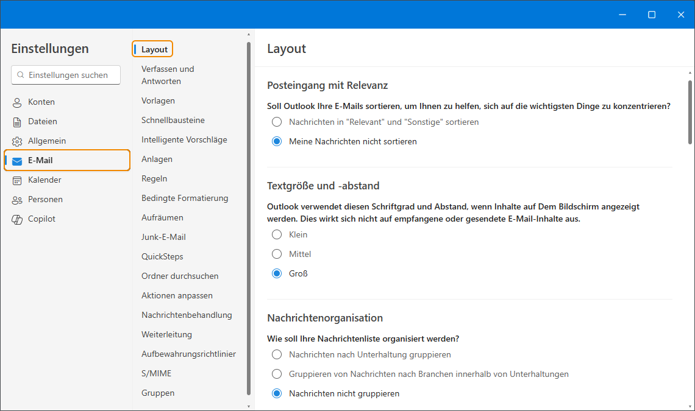
Task: Click the Copilot icon in sidebar
Action: [17, 219]
